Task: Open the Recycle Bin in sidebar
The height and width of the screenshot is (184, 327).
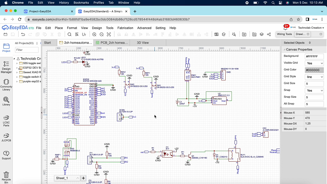Action: tap(6, 178)
